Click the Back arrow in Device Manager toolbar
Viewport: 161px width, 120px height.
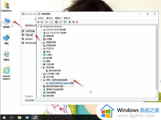[x=38, y=22]
